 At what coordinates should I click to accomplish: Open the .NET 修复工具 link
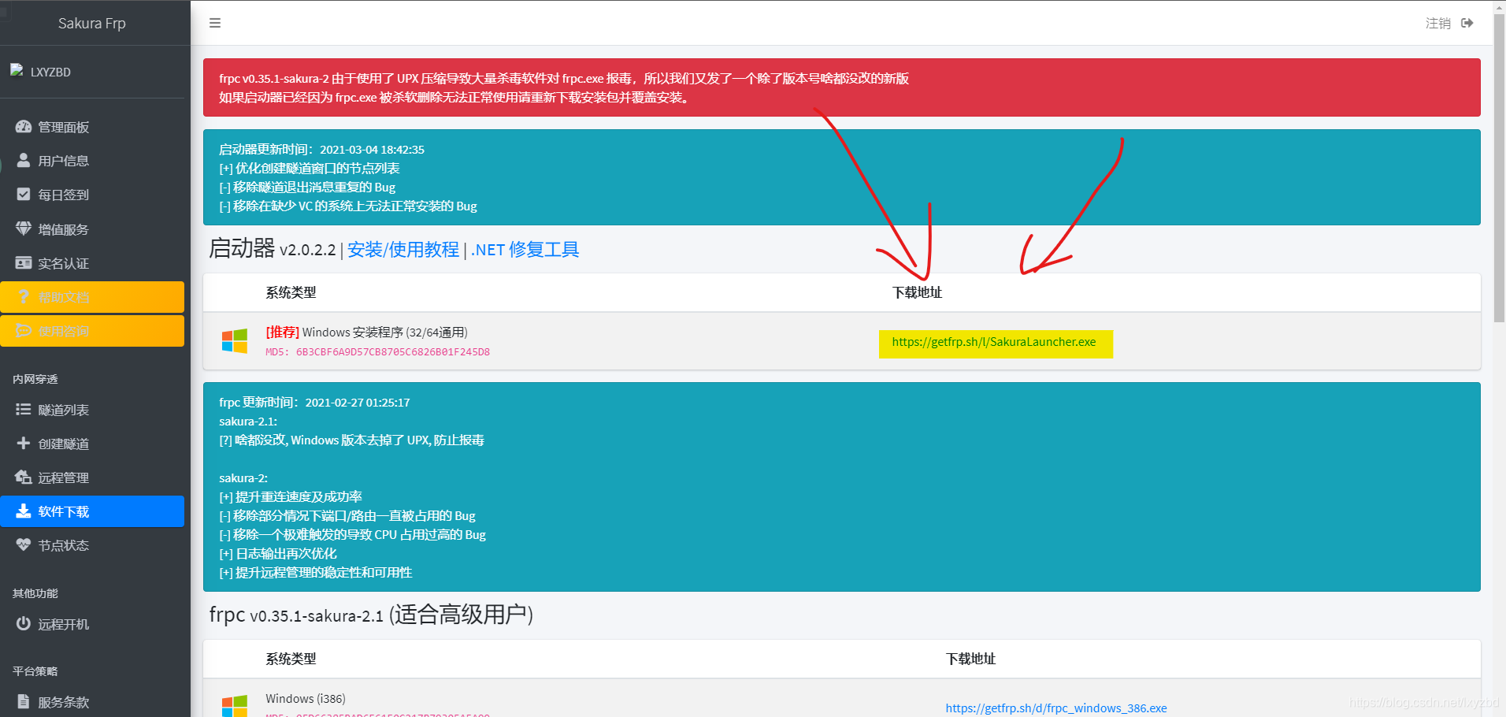tap(525, 250)
